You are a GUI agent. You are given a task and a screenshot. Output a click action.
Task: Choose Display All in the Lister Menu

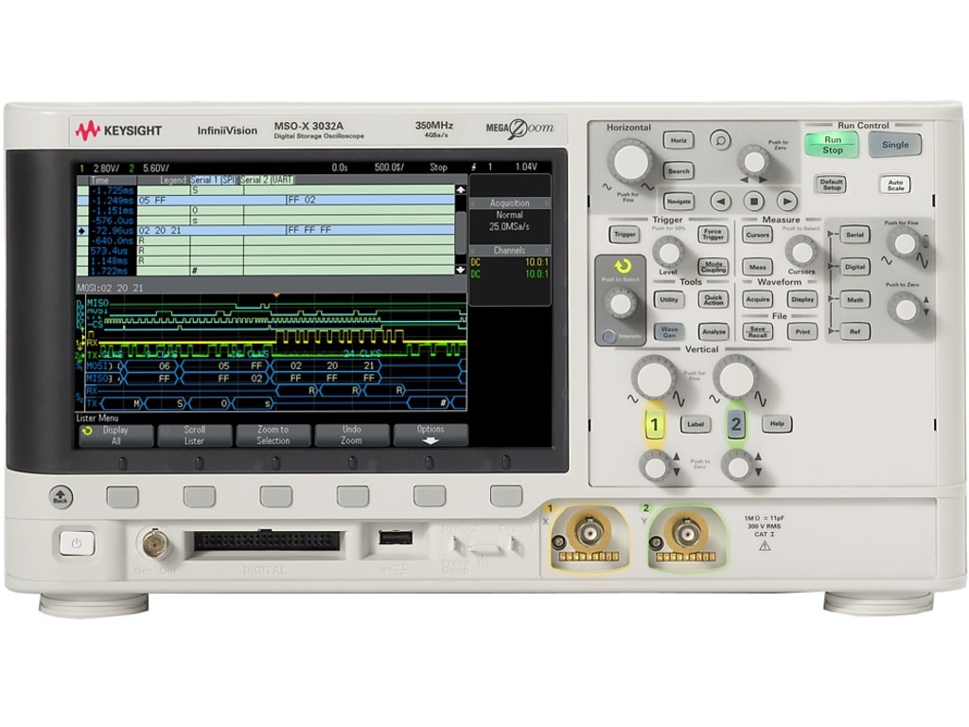tap(115, 435)
